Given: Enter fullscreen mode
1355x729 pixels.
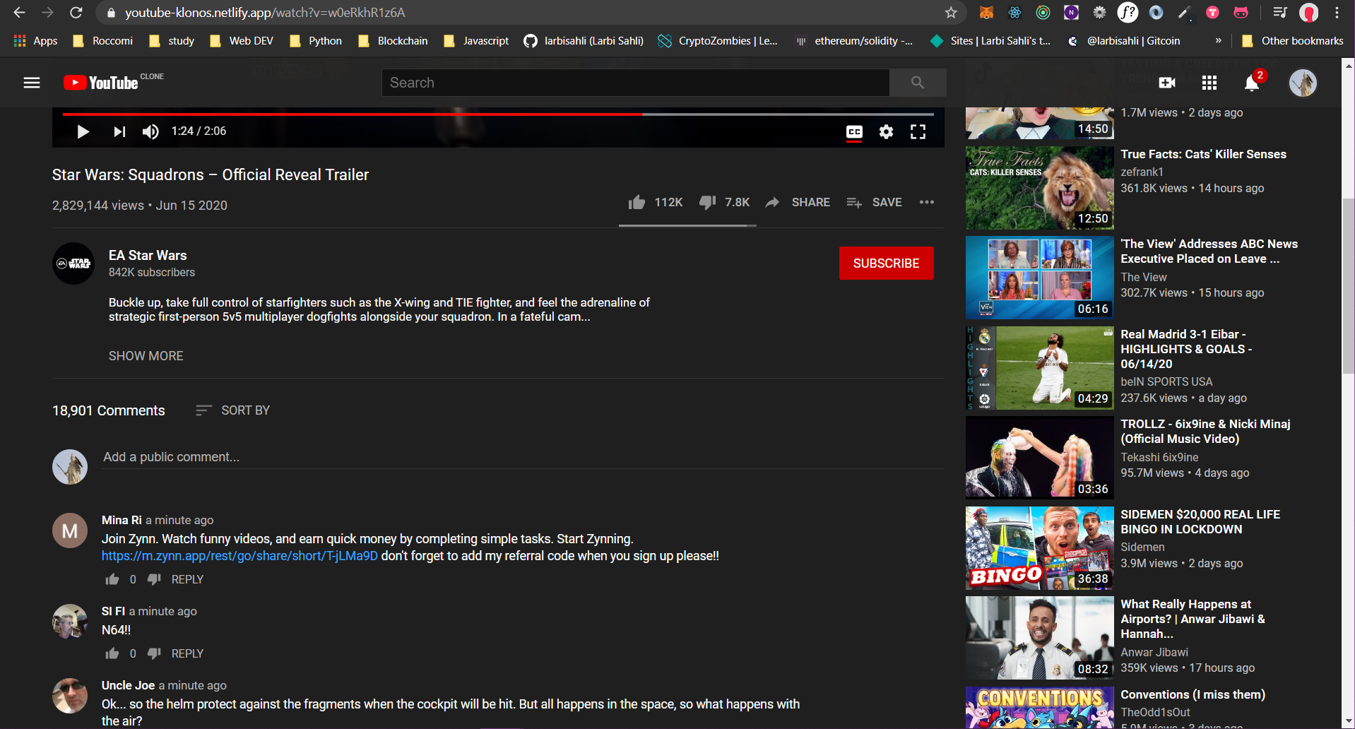Looking at the screenshot, I should pos(918,132).
